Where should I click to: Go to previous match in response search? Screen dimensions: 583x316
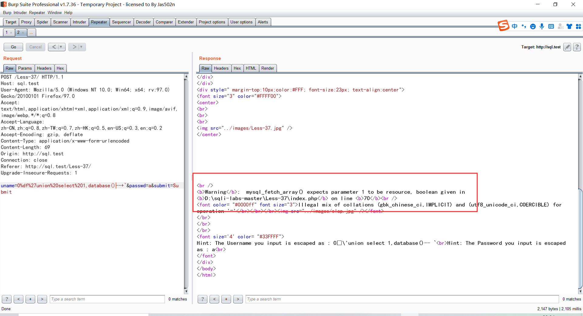[214, 299]
